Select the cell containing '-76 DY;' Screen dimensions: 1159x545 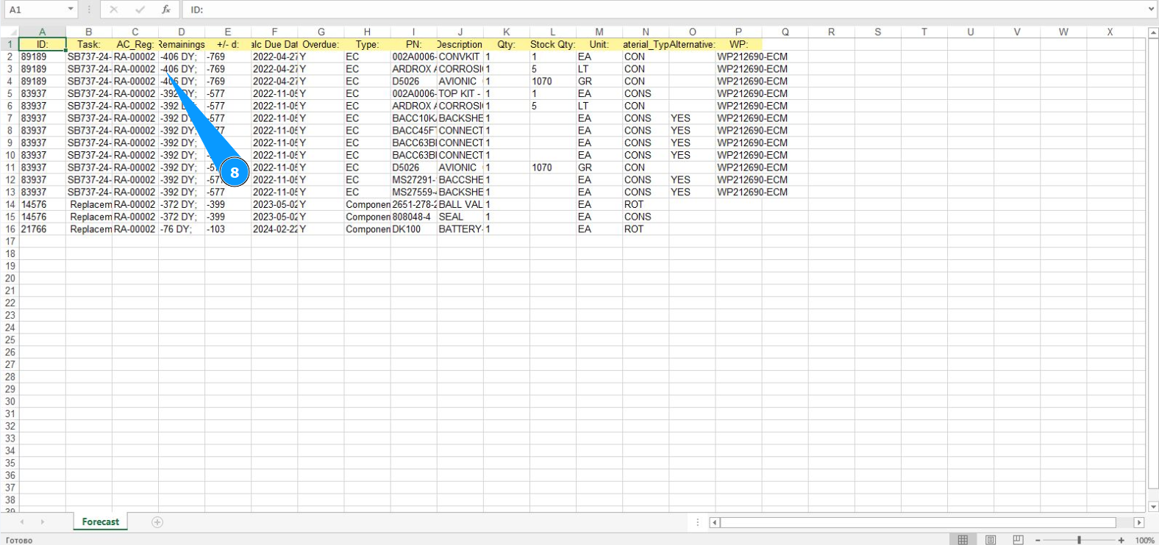(x=182, y=229)
